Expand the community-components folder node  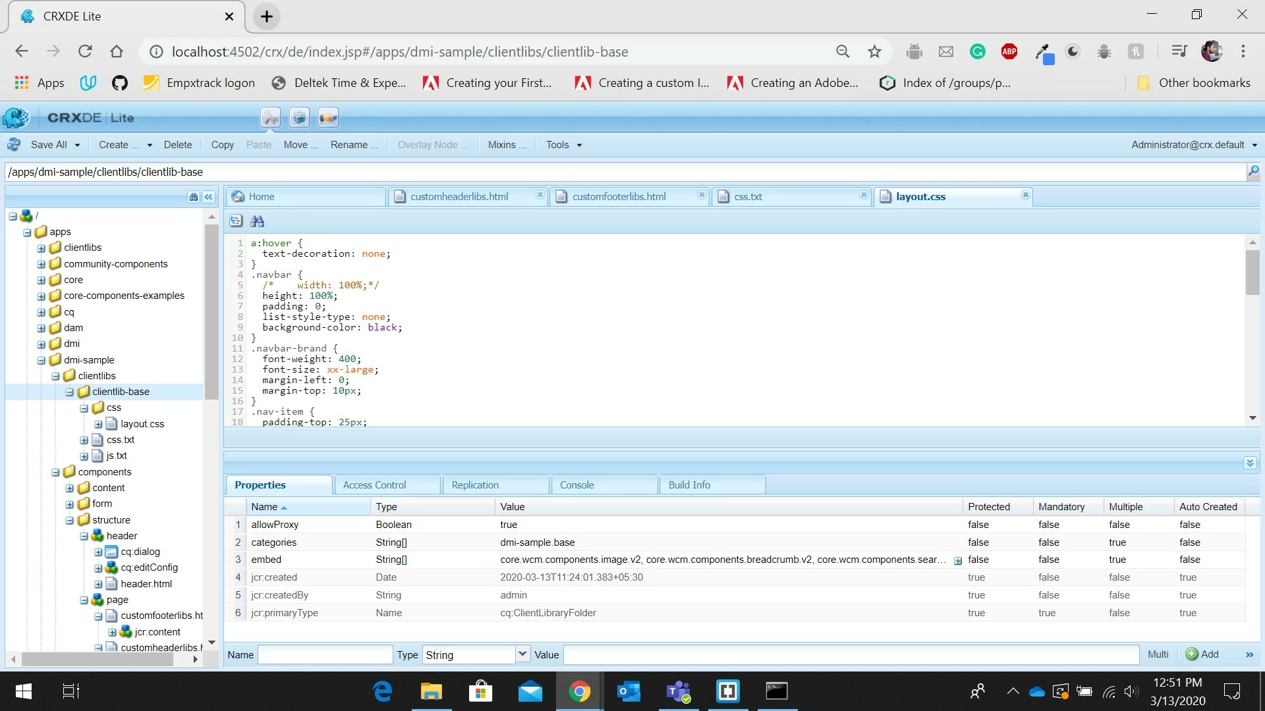pos(42,264)
